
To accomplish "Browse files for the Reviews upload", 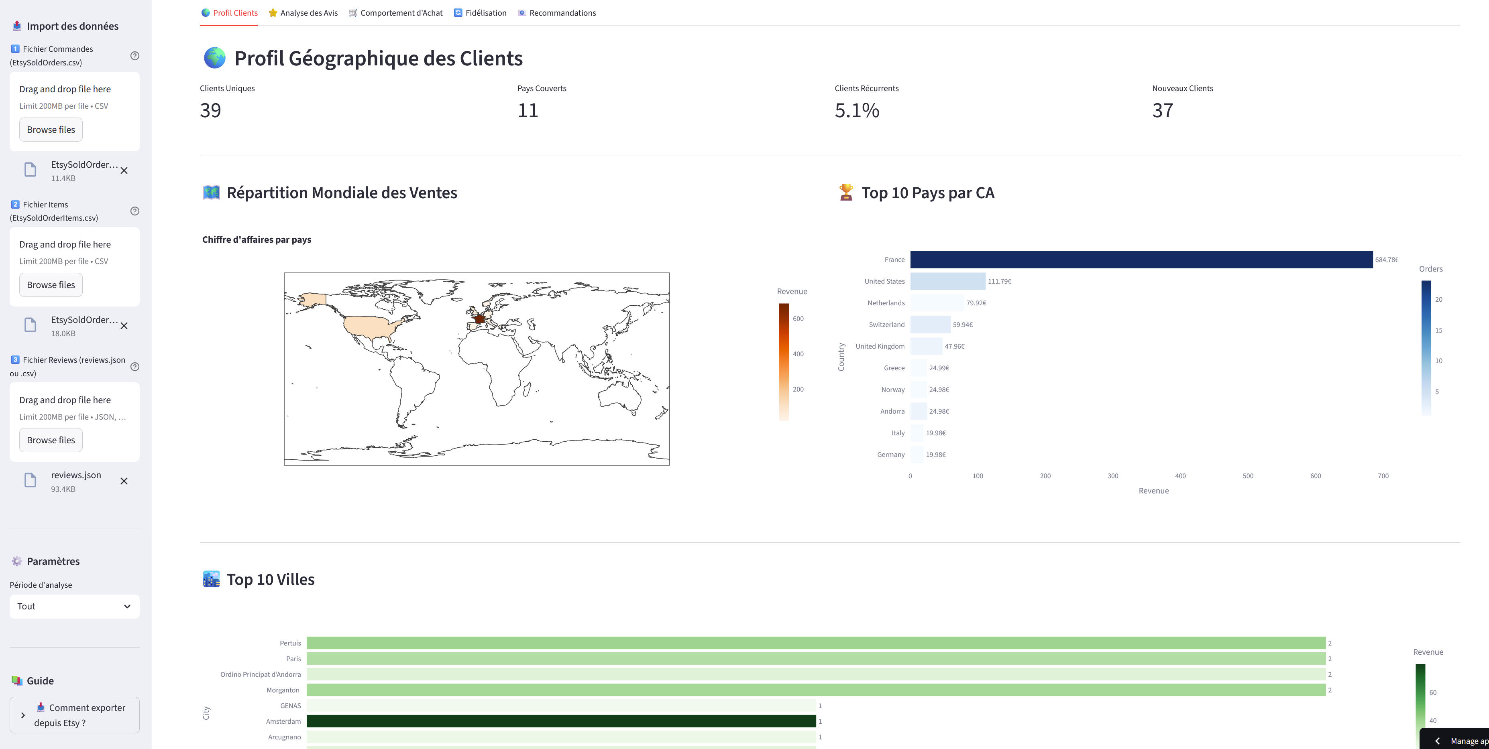I will click(x=50, y=439).
